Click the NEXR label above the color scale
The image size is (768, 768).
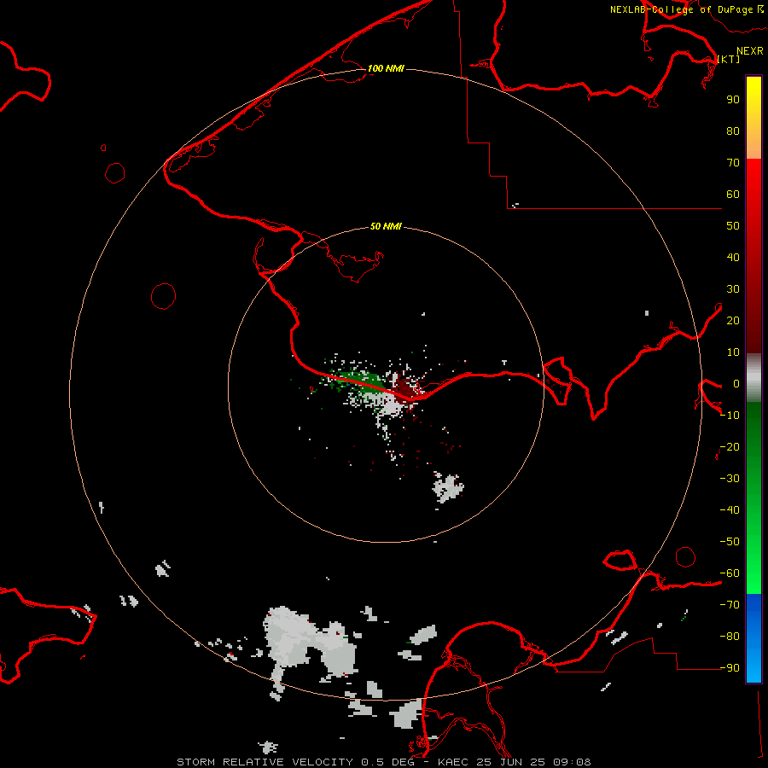(749, 51)
